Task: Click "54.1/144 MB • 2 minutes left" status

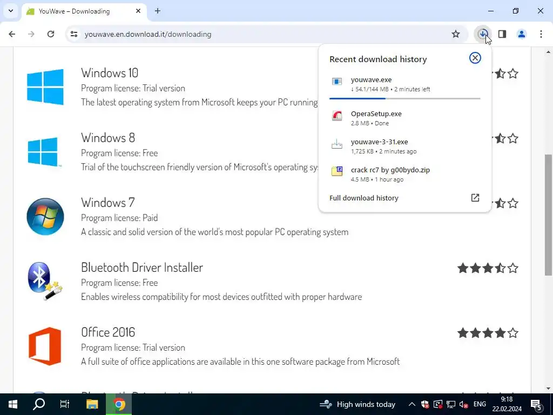Action: pyautogui.click(x=390, y=89)
